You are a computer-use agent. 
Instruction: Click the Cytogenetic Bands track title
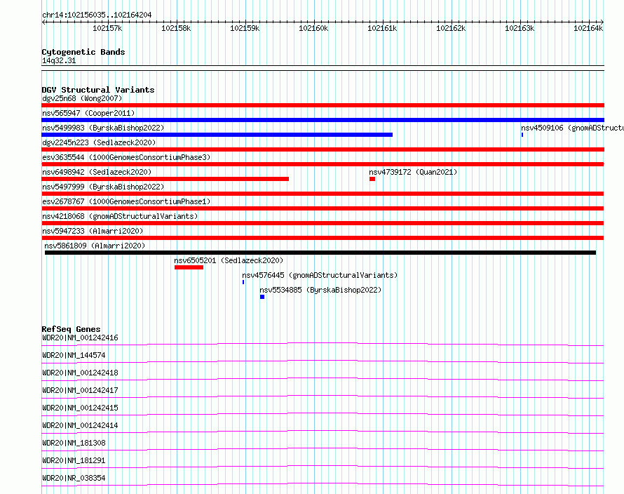pyautogui.click(x=83, y=52)
